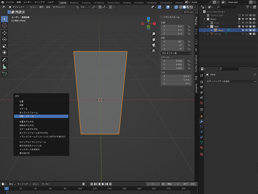Open the Modifier properties wrench tab
This screenshot has height=194, width=258.
[x=202, y=122]
